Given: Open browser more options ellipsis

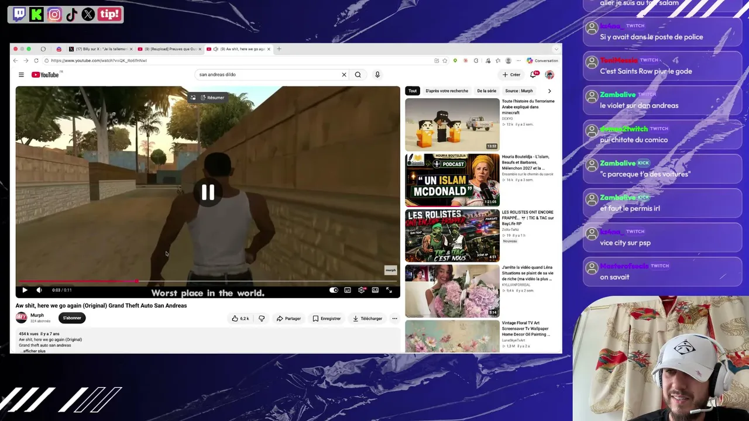Looking at the screenshot, I should pyautogui.click(x=518, y=61).
